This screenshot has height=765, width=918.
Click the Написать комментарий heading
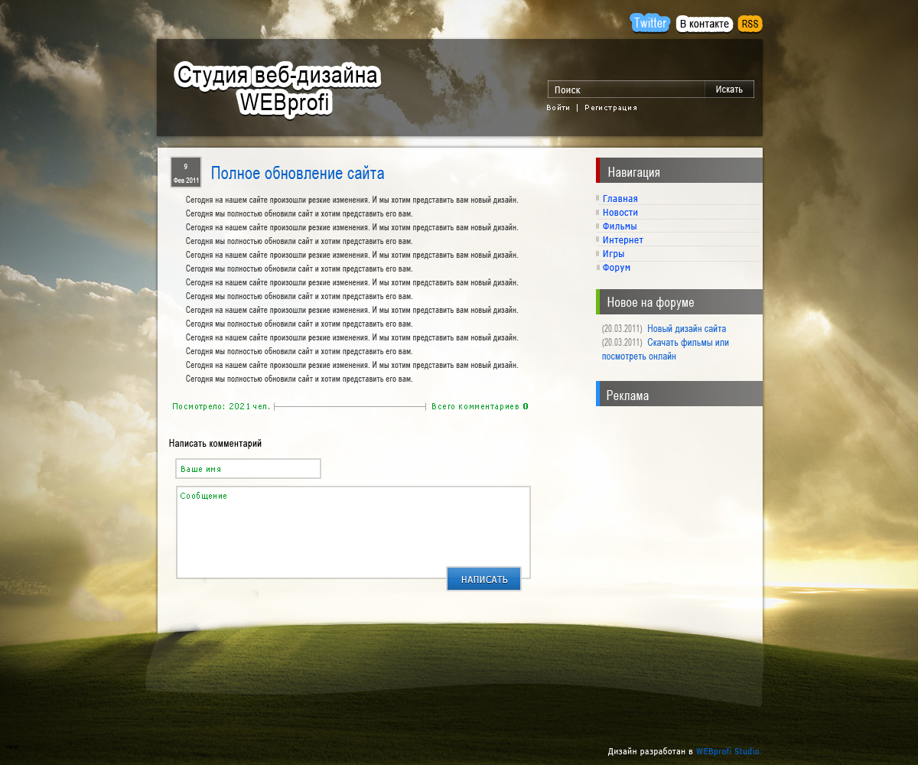[215, 444]
